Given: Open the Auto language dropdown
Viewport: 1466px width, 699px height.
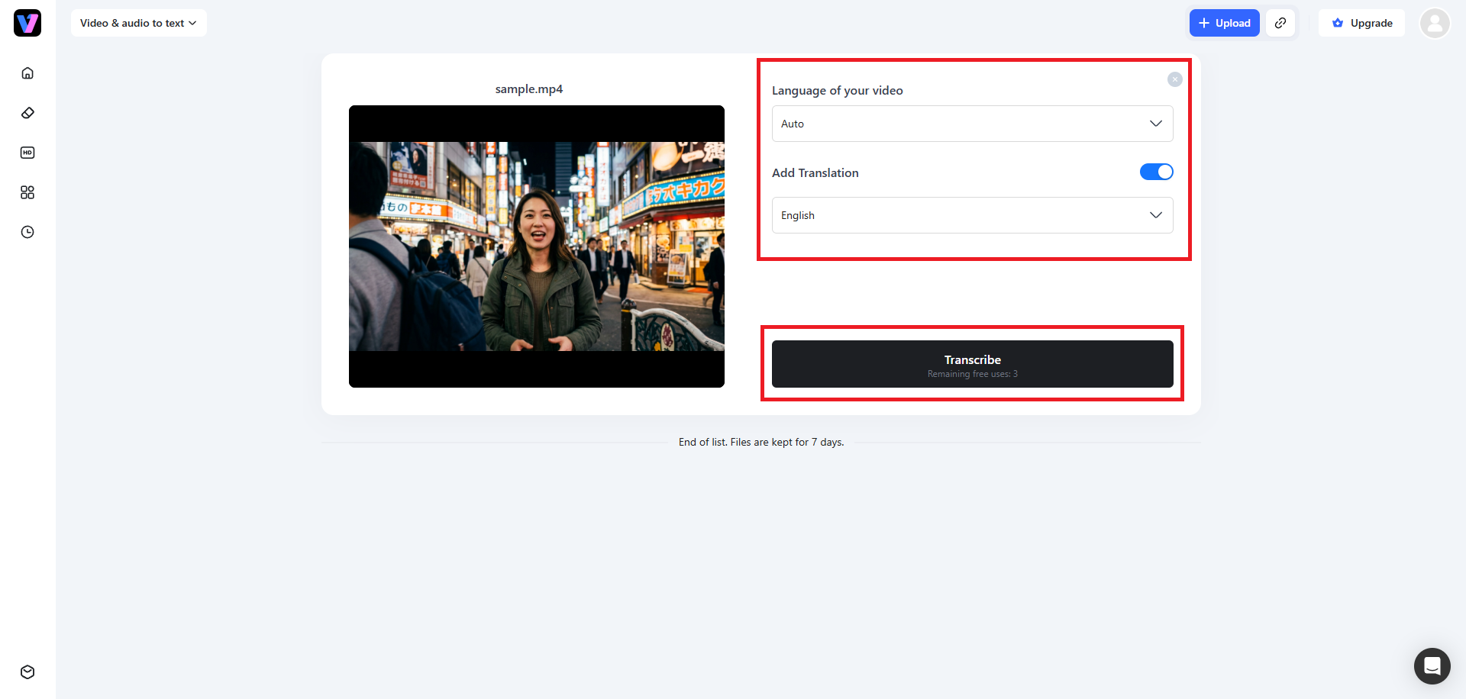Looking at the screenshot, I should point(972,124).
